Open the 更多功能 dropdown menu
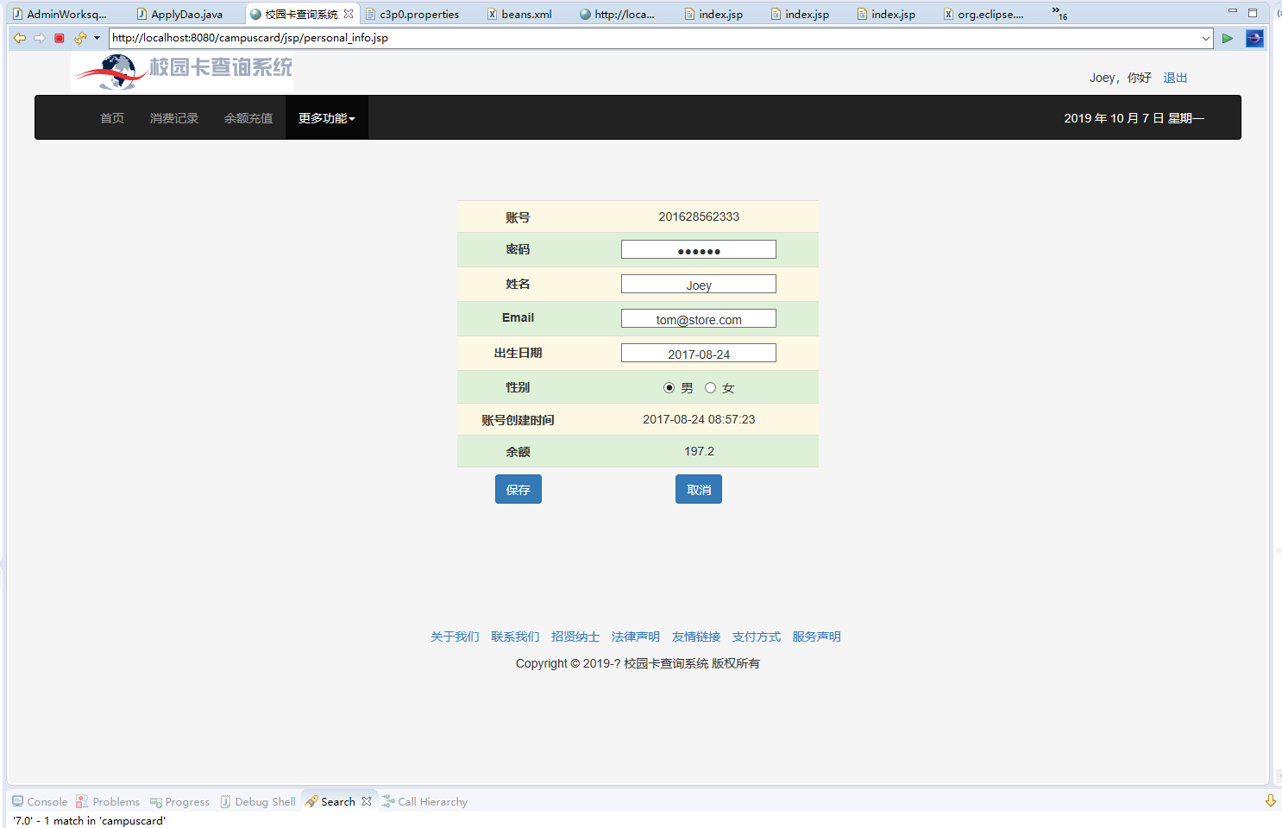This screenshot has width=1282, height=828. [x=326, y=117]
